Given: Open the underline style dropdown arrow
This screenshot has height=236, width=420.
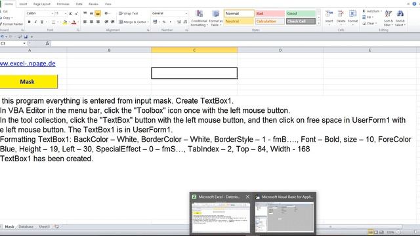Looking at the screenshot, I should click(x=46, y=22).
